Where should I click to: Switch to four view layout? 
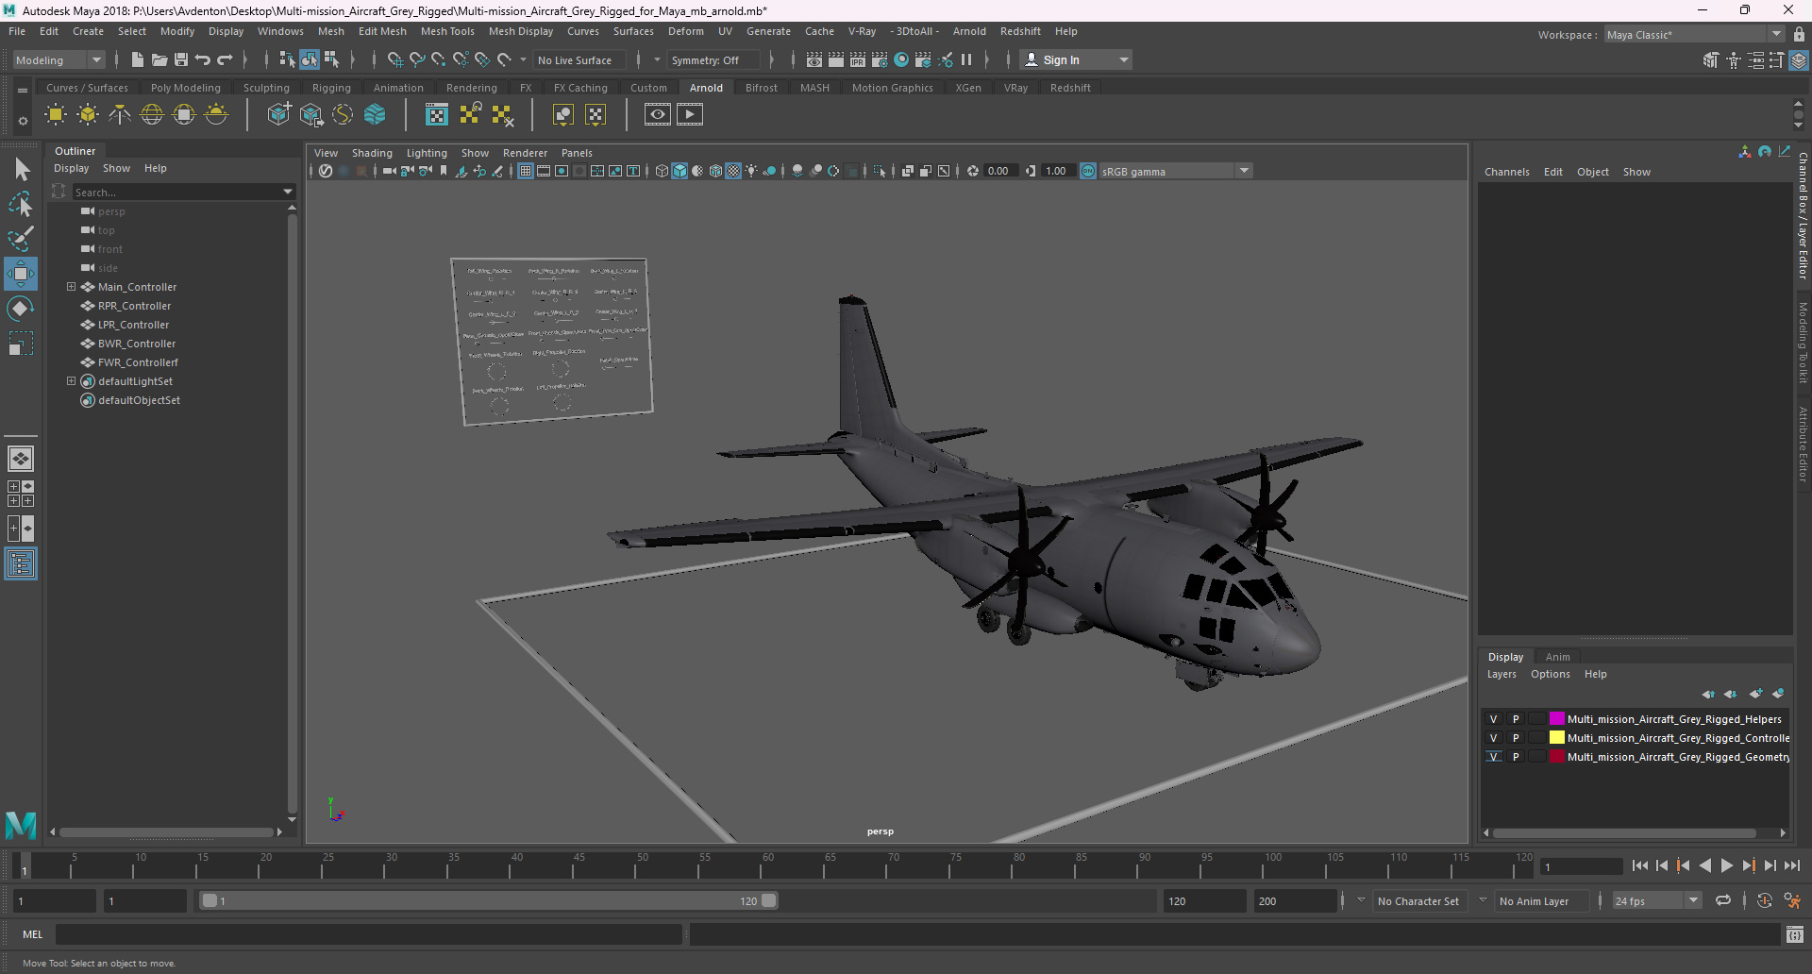tap(20, 494)
